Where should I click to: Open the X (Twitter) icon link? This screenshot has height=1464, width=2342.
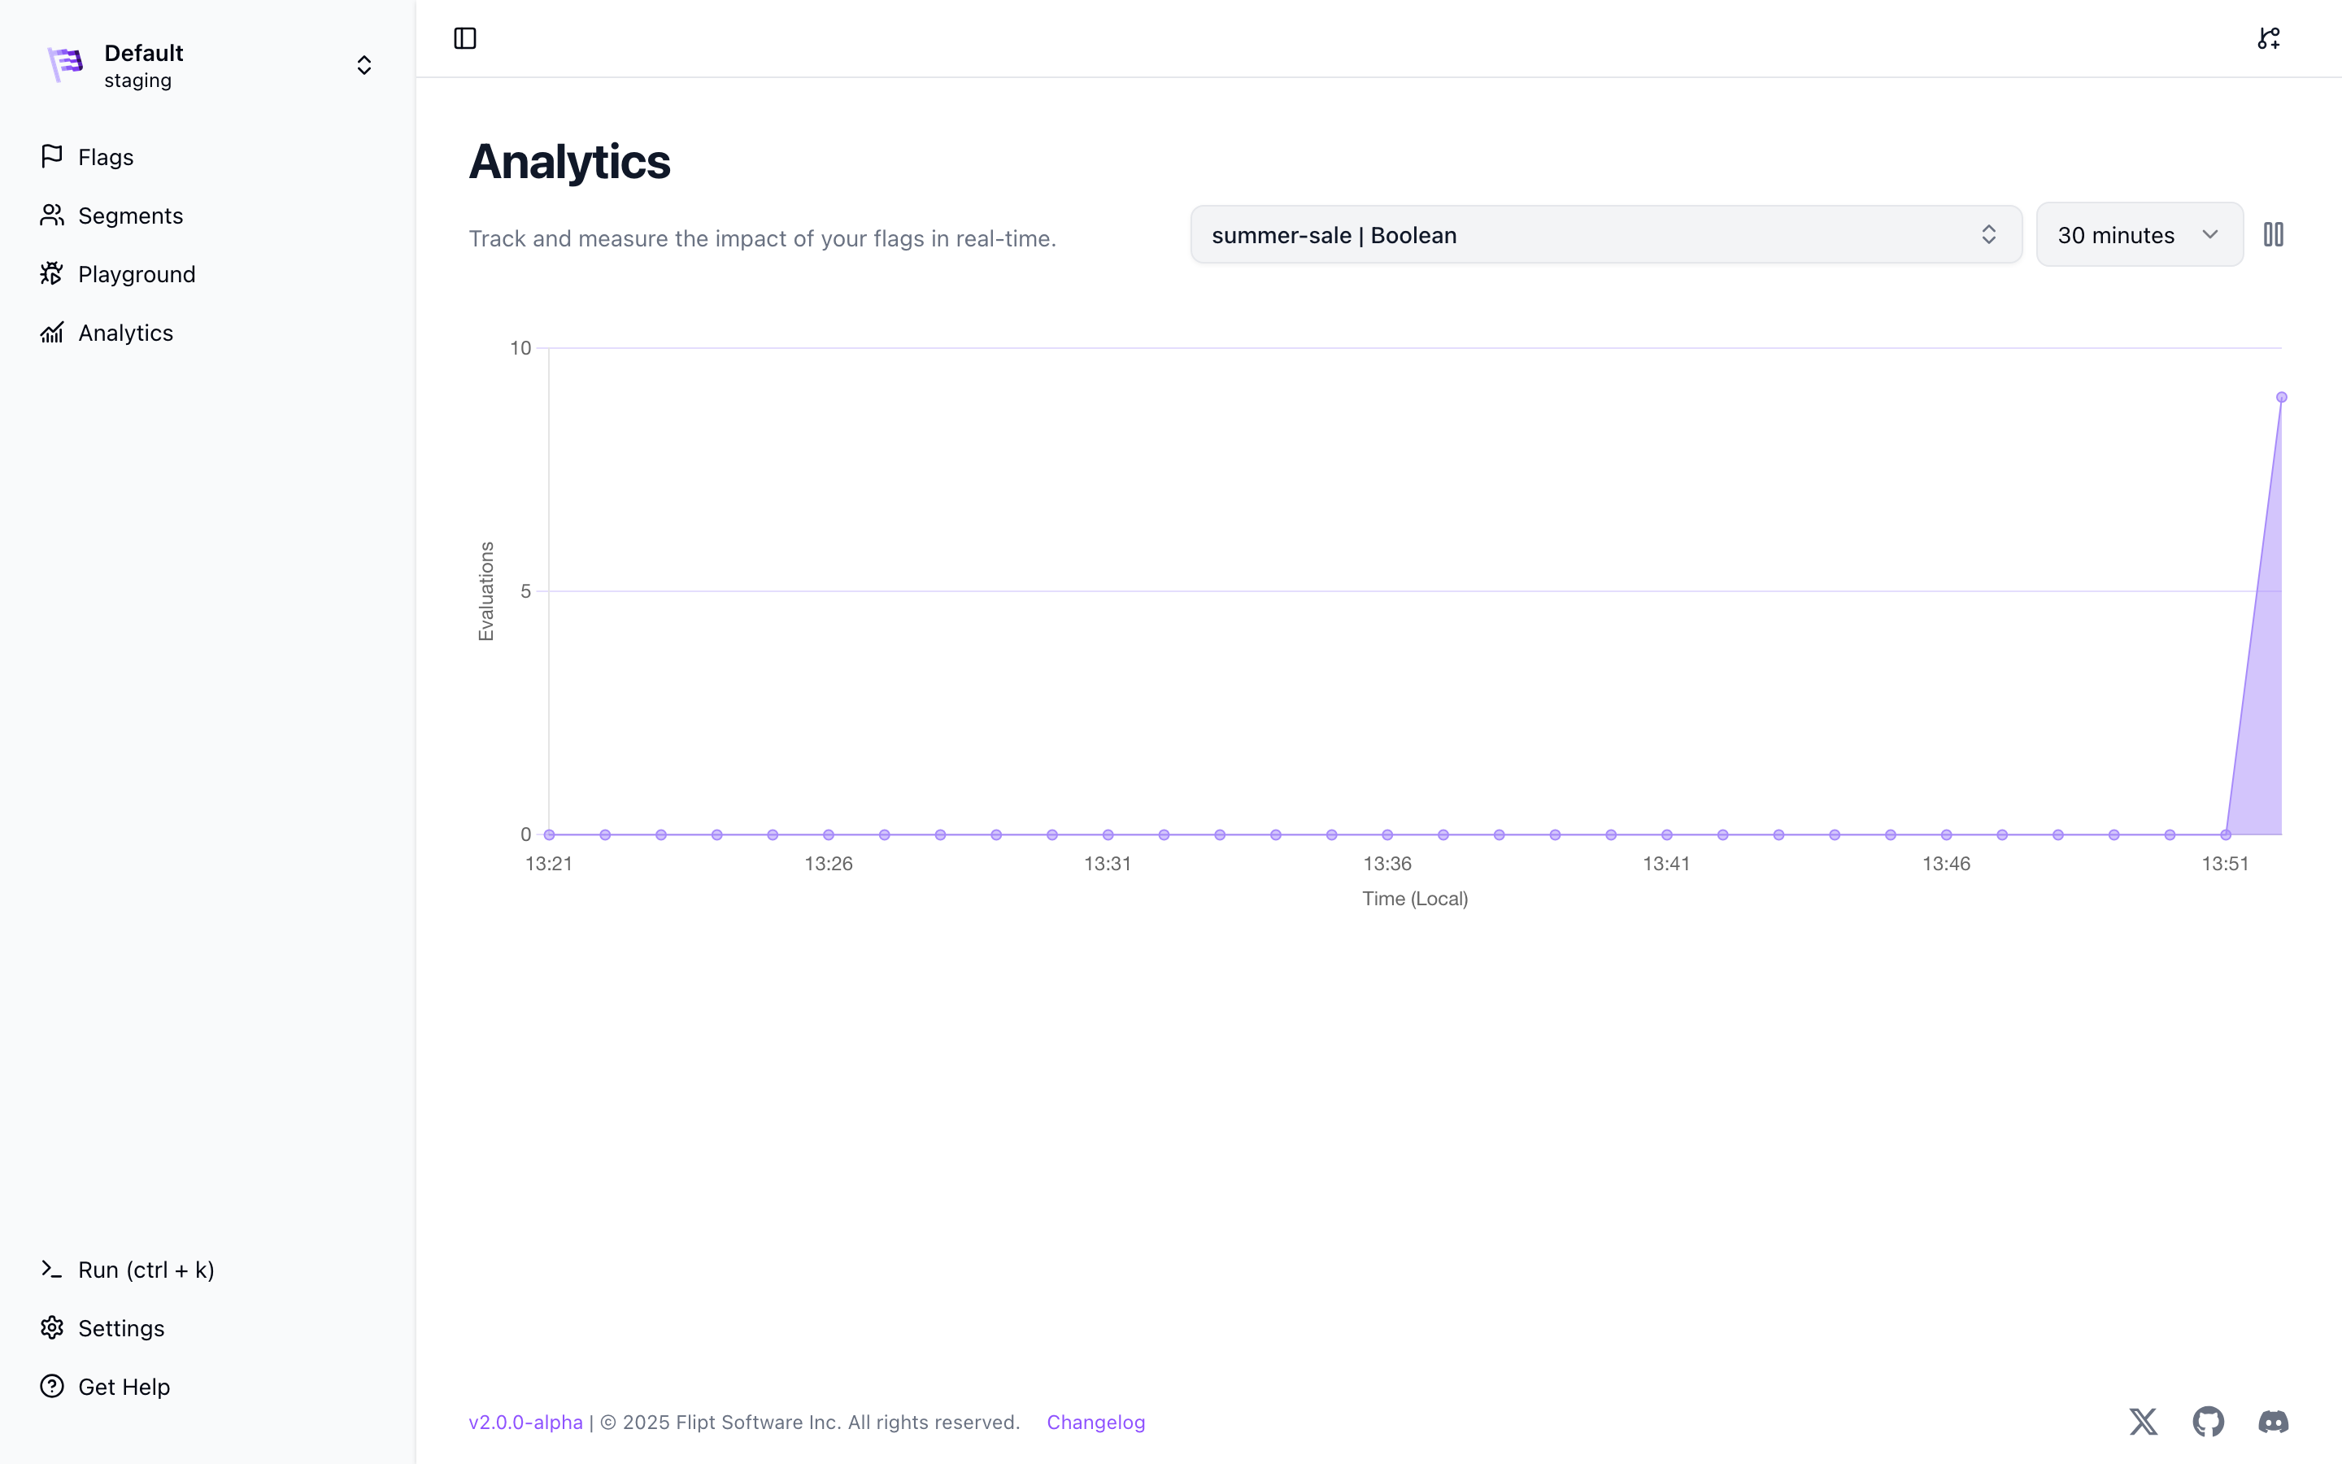2144,1422
